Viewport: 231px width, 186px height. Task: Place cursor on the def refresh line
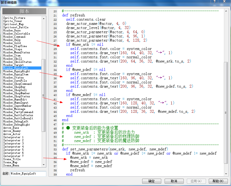pyautogui.click(x=73, y=15)
